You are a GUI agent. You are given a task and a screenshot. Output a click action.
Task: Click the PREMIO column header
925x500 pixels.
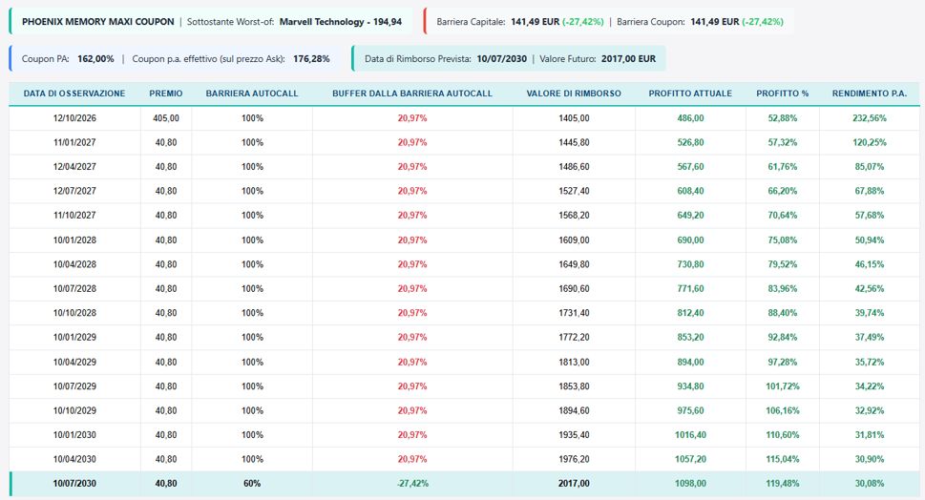click(166, 94)
